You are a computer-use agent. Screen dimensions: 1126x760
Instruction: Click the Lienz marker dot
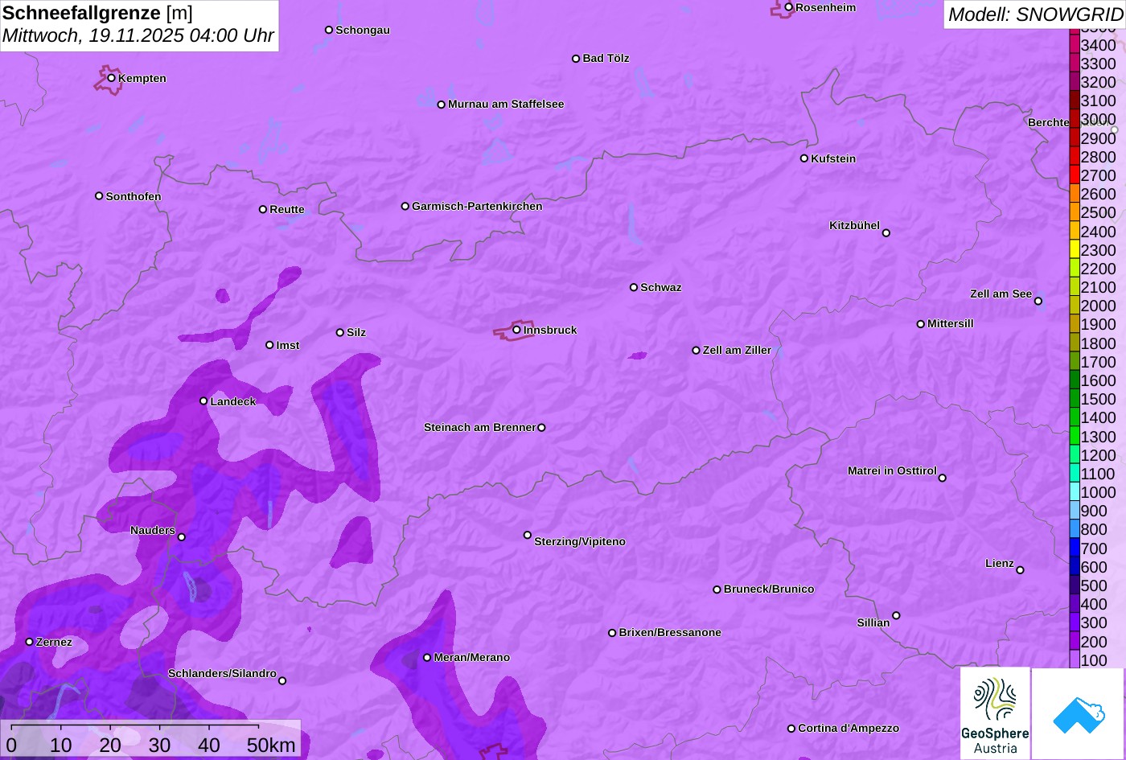[1020, 570]
